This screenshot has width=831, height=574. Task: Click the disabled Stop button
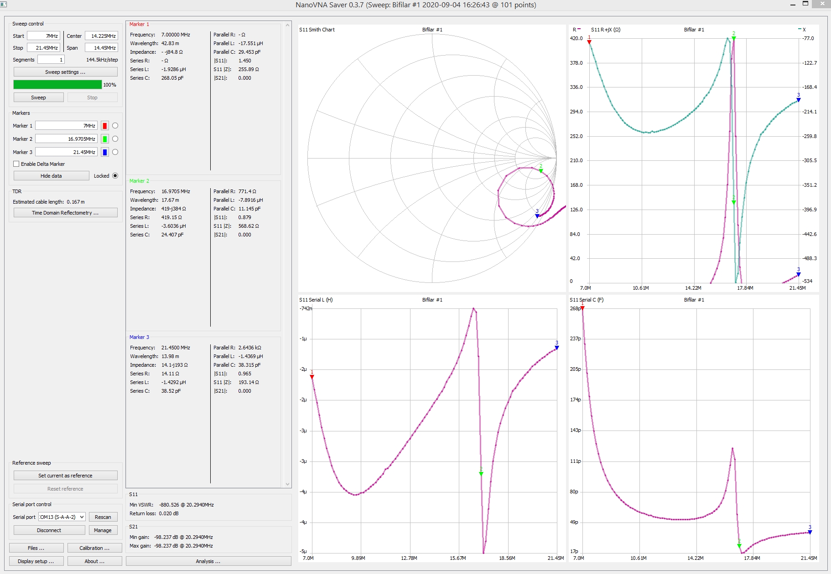92,97
